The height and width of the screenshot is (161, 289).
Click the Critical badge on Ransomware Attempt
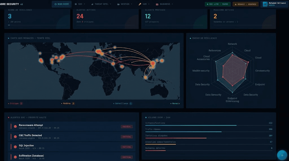pos(127,126)
